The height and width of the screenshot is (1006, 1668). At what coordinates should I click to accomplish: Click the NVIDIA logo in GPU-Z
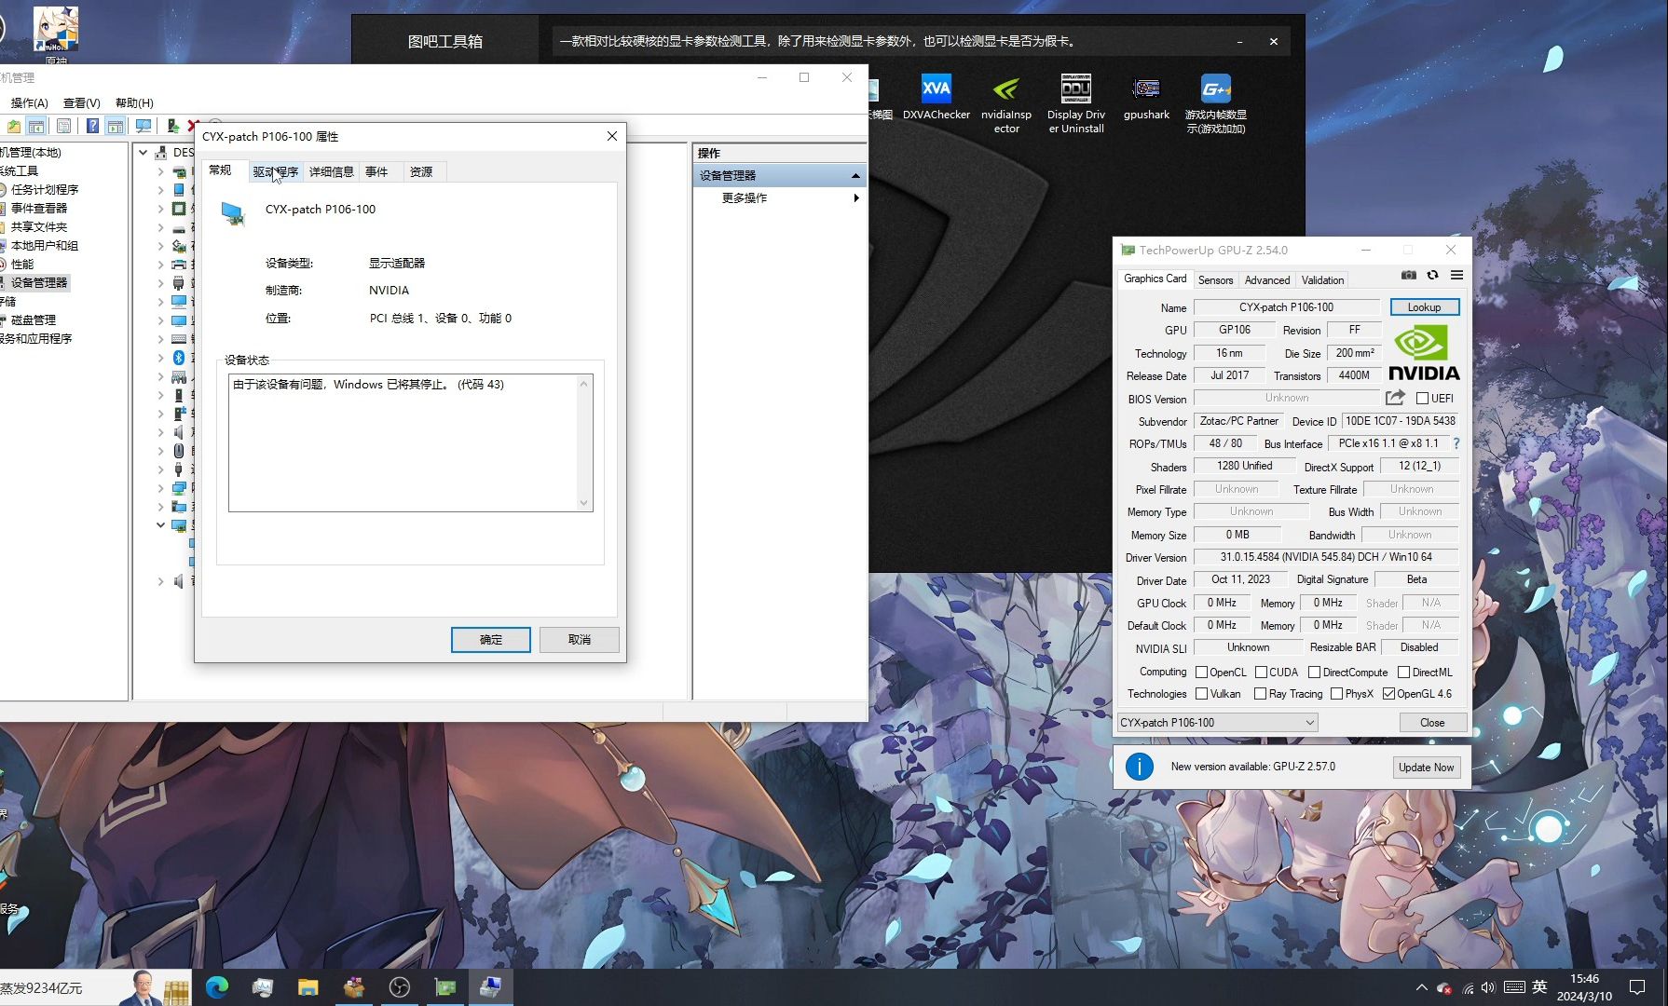coord(1424,352)
